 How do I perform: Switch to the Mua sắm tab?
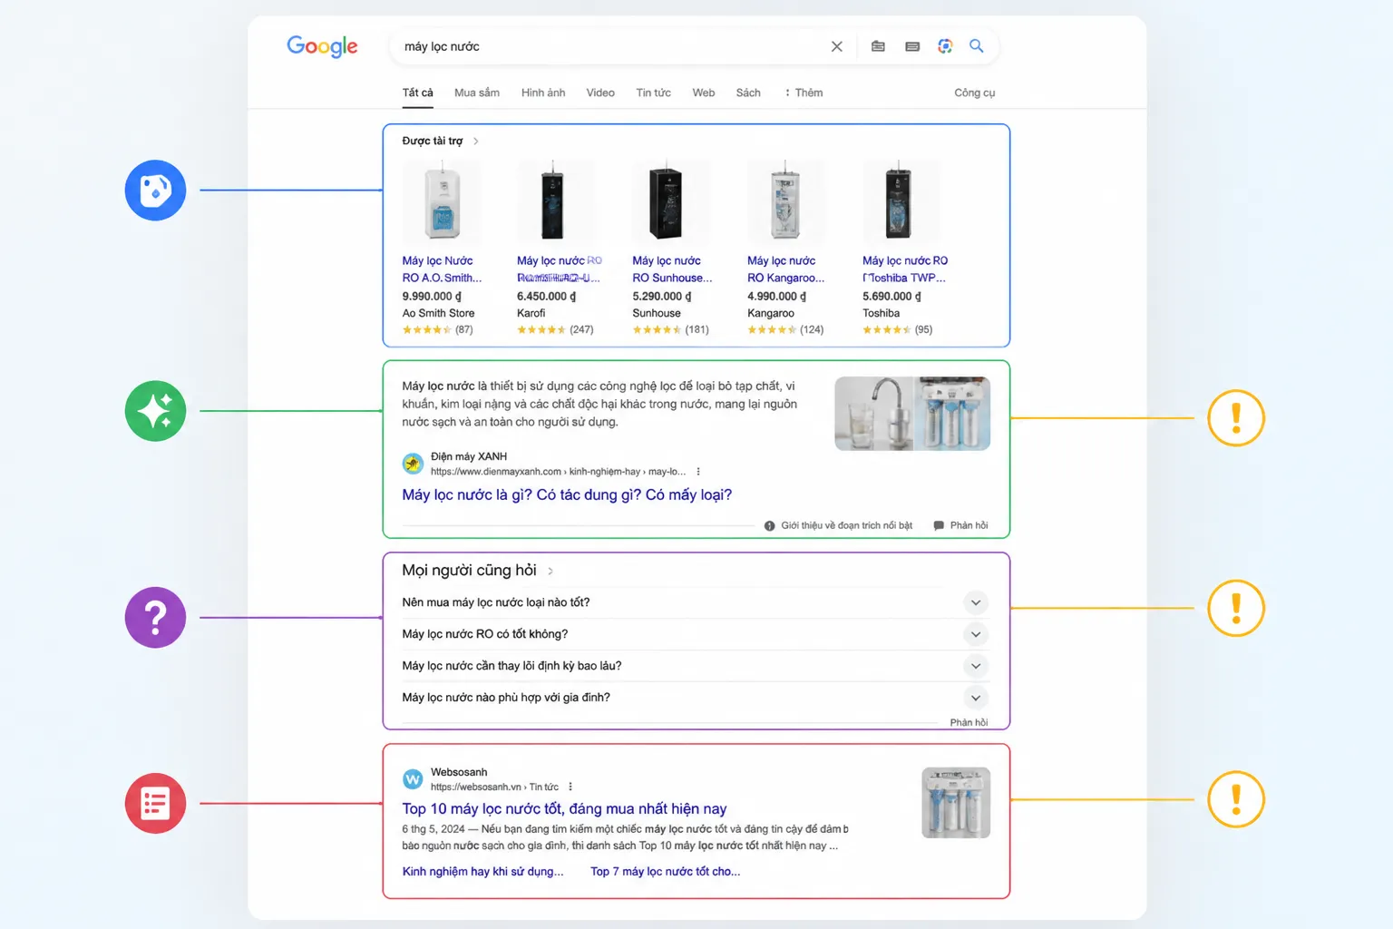(x=477, y=93)
